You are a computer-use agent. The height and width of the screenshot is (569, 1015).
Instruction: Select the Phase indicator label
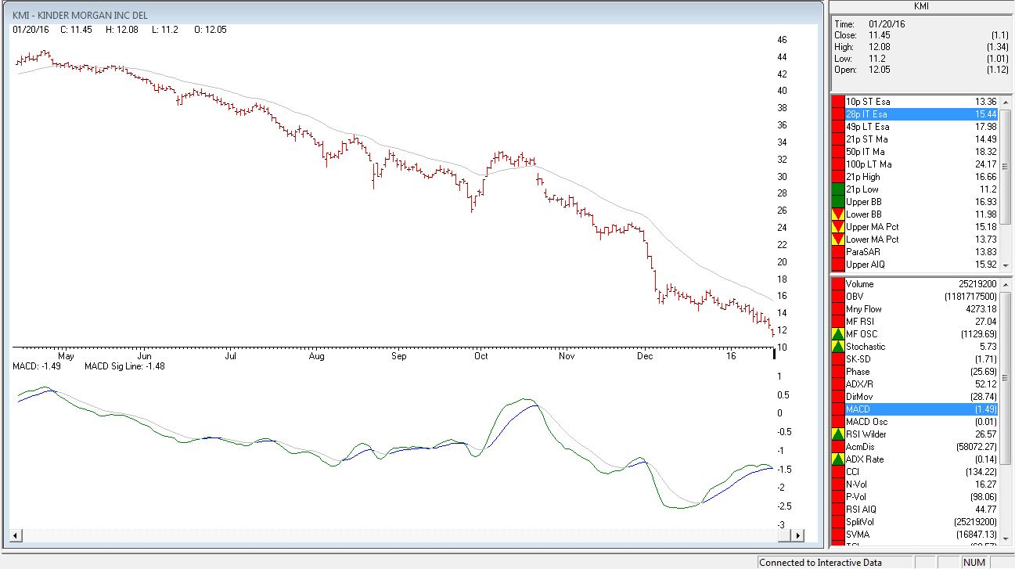click(x=858, y=372)
